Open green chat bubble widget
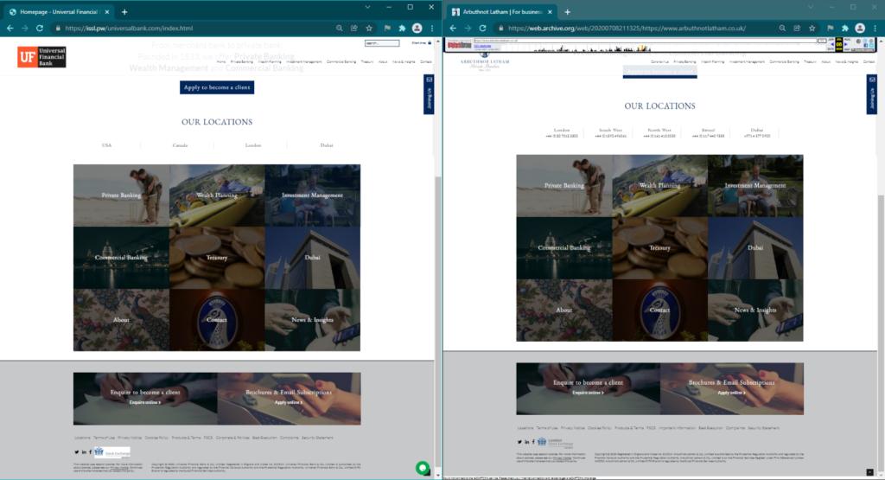The height and width of the screenshot is (480, 885). coord(423,469)
